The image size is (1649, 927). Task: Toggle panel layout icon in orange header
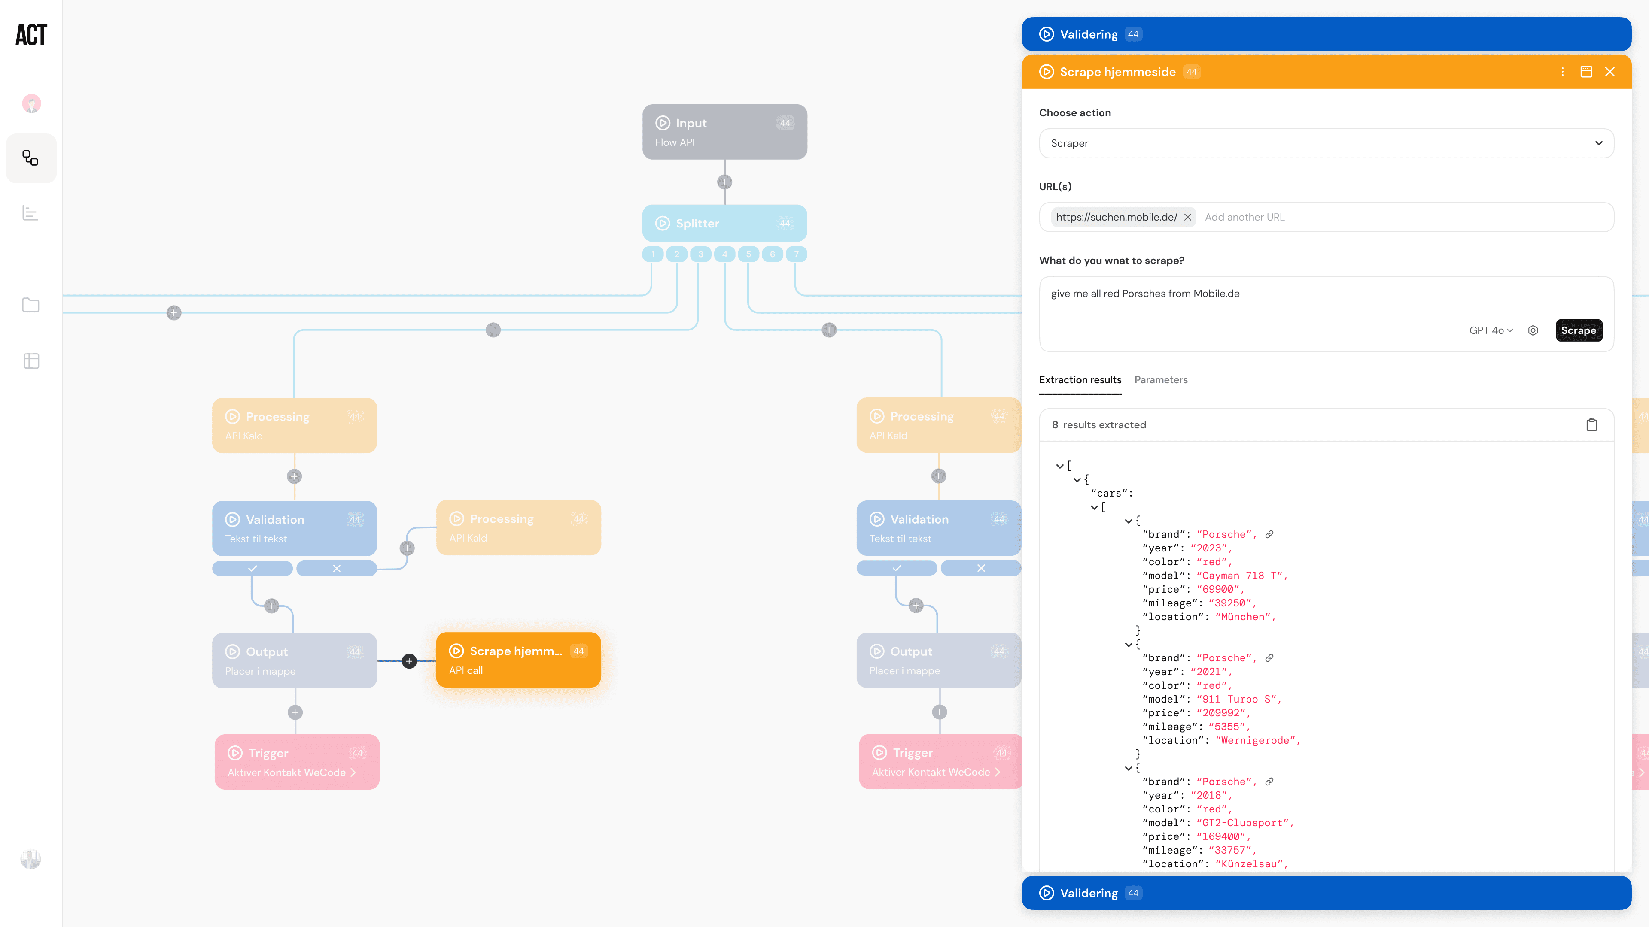pyautogui.click(x=1585, y=72)
